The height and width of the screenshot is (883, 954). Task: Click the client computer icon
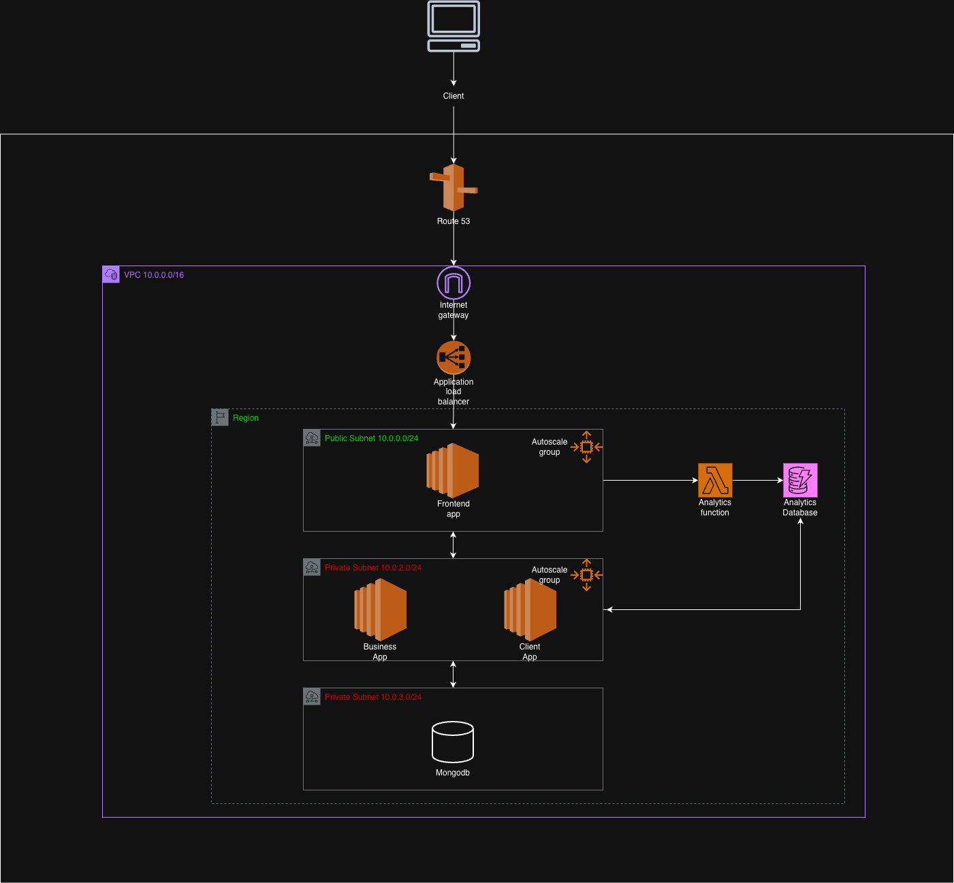(454, 26)
